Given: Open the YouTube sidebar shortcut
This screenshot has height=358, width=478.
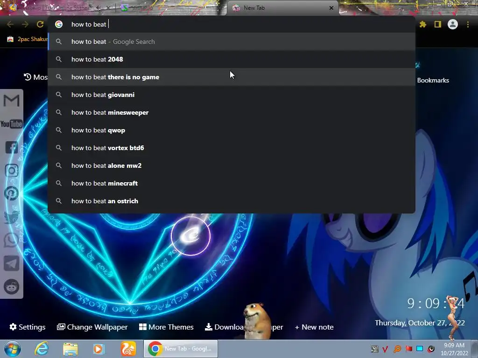Looking at the screenshot, I should [11, 124].
